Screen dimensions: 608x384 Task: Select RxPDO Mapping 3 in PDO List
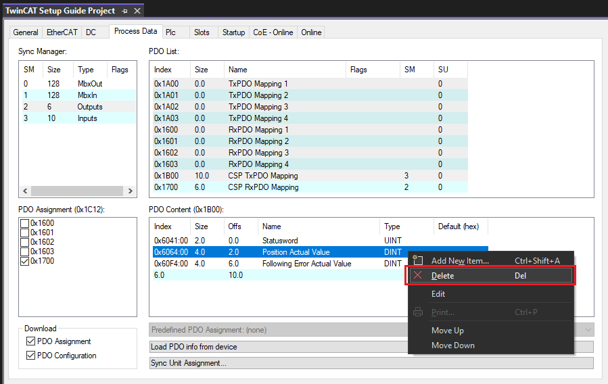(310, 153)
